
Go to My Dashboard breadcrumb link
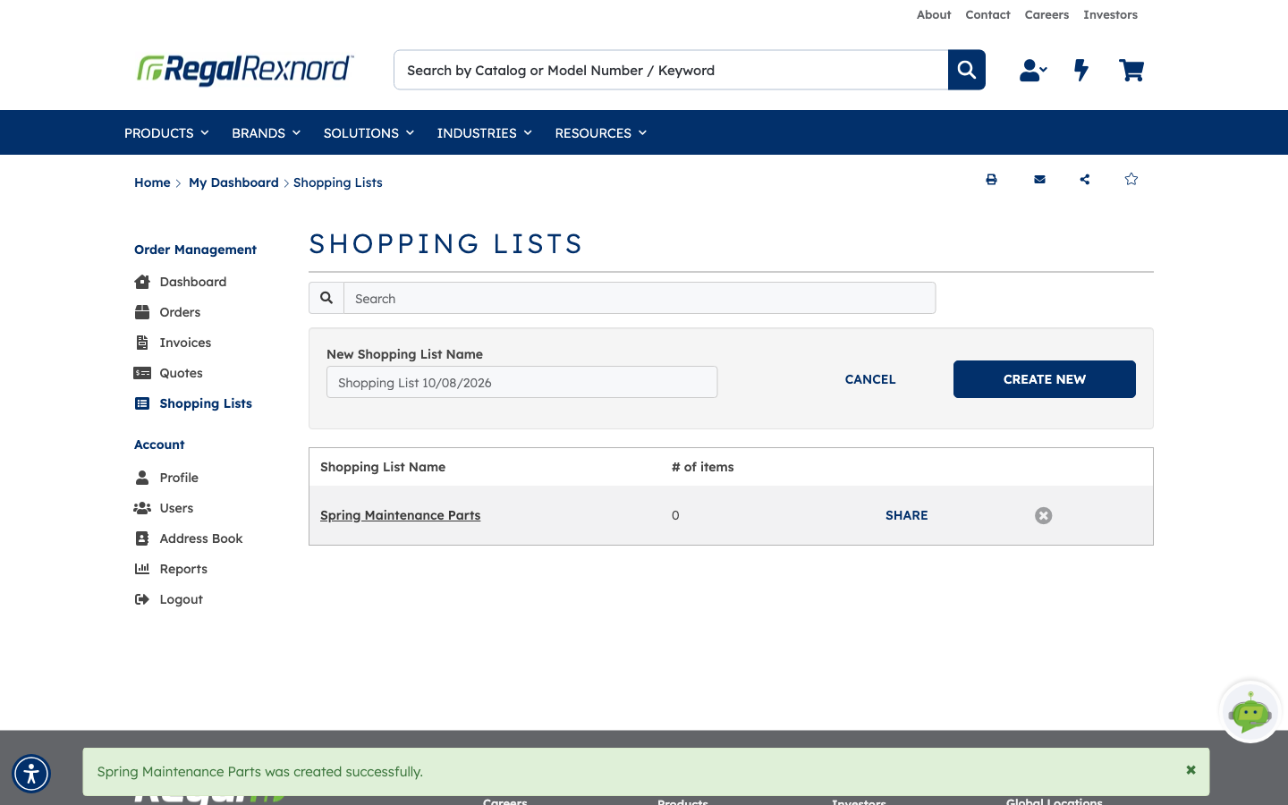[x=233, y=182]
